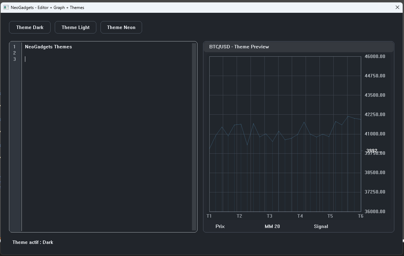Viewport: 404px width, 256px height.
Task: Click the 36000.00 axis label
Action: [x=375, y=211]
